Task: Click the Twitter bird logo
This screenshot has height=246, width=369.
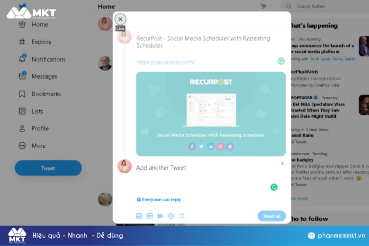Action: 23,7
